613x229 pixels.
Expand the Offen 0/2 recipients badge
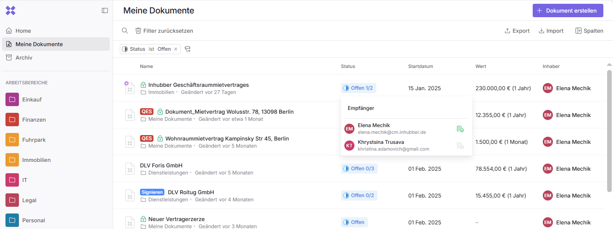(359, 195)
